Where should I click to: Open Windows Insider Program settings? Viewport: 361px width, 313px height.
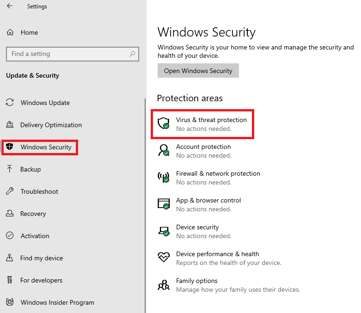point(57,302)
